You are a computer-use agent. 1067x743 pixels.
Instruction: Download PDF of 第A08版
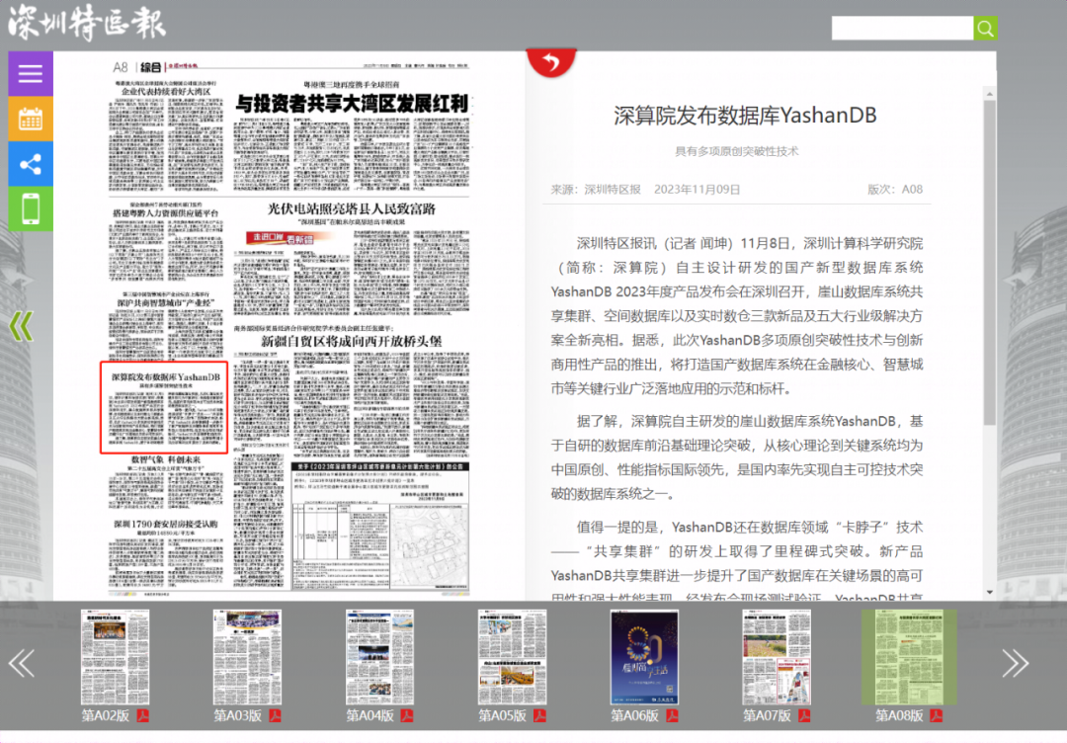coord(937,715)
